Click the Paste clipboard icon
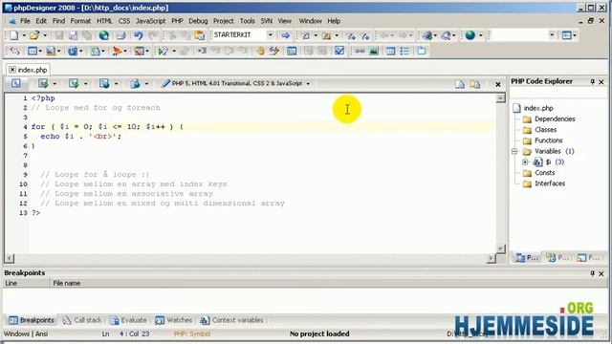 (200, 35)
